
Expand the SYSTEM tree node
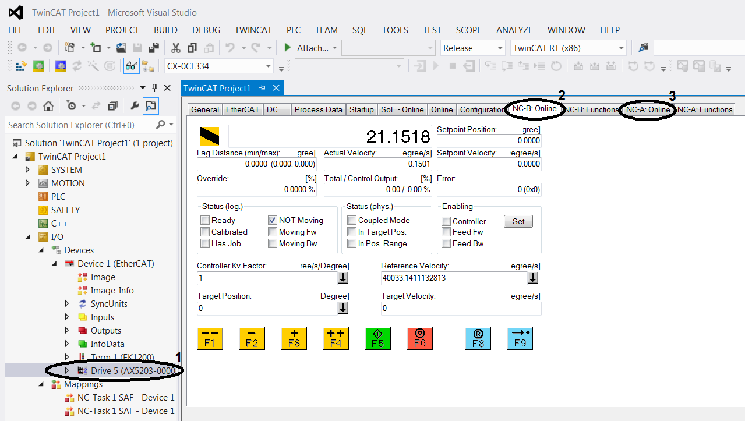[x=27, y=170]
